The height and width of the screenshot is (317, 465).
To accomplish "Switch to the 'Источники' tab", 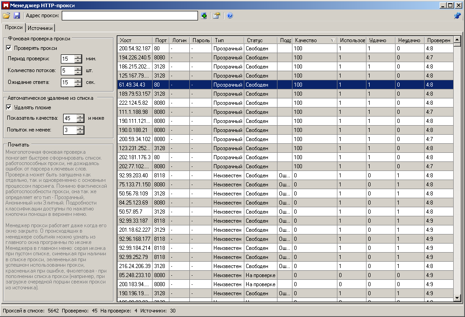I will click(40, 28).
